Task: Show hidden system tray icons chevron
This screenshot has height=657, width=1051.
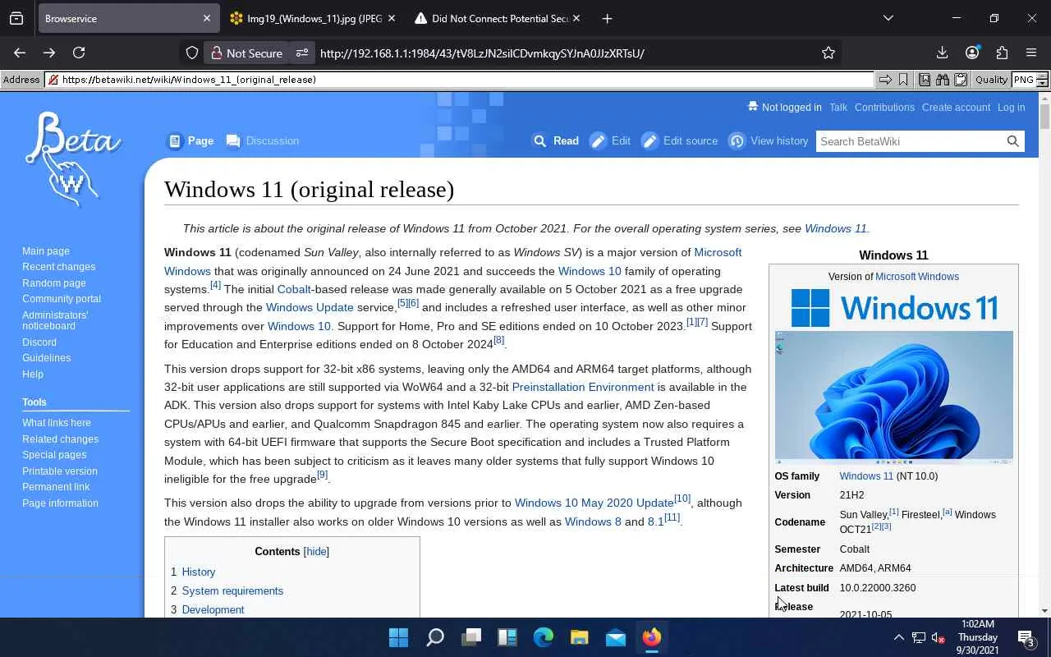Action: point(898,637)
